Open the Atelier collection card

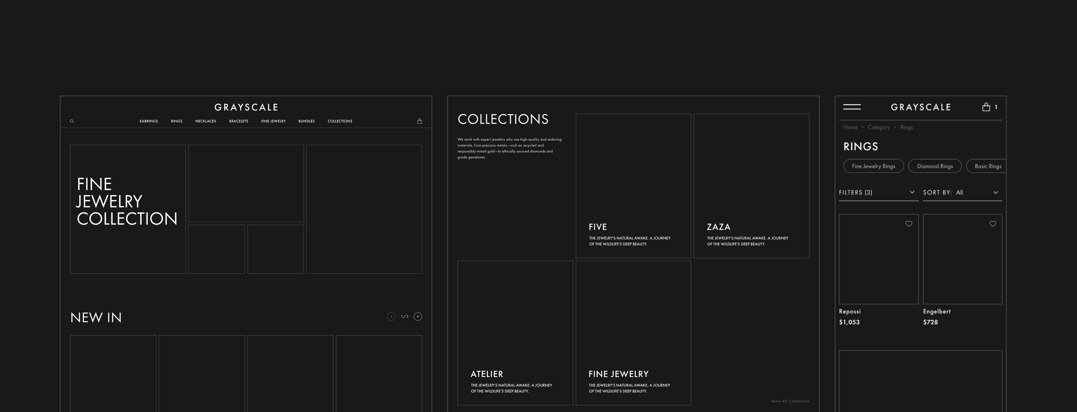point(515,333)
